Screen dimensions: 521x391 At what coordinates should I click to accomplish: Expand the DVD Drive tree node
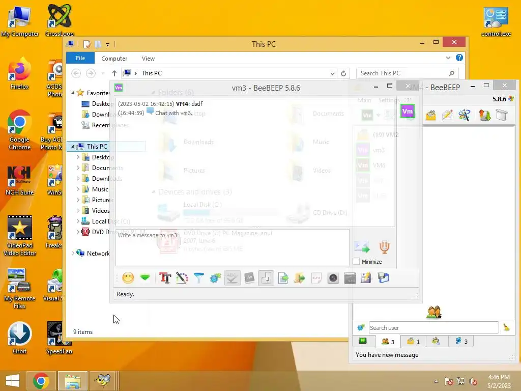click(78, 232)
